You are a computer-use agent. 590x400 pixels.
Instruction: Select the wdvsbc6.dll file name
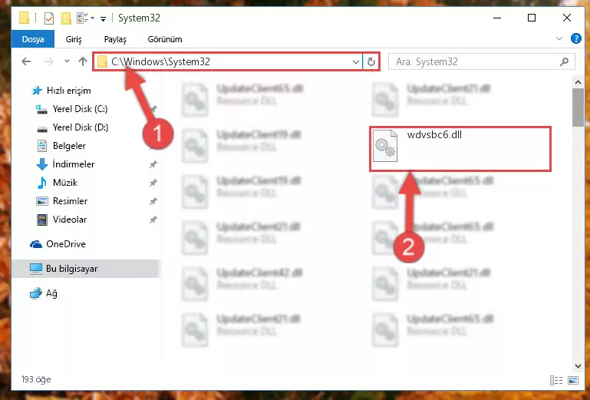tap(434, 135)
